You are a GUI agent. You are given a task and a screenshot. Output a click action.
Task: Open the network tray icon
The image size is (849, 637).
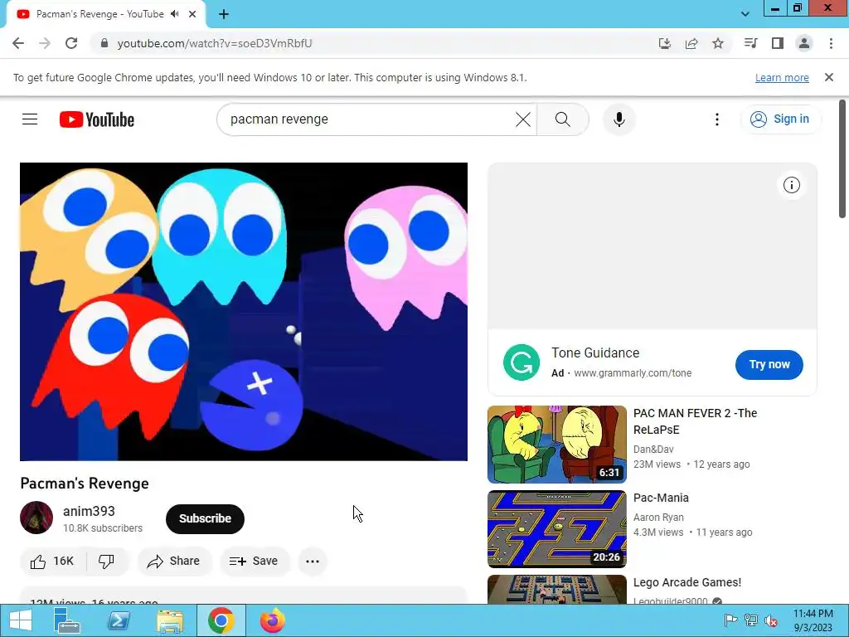click(x=751, y=620)
